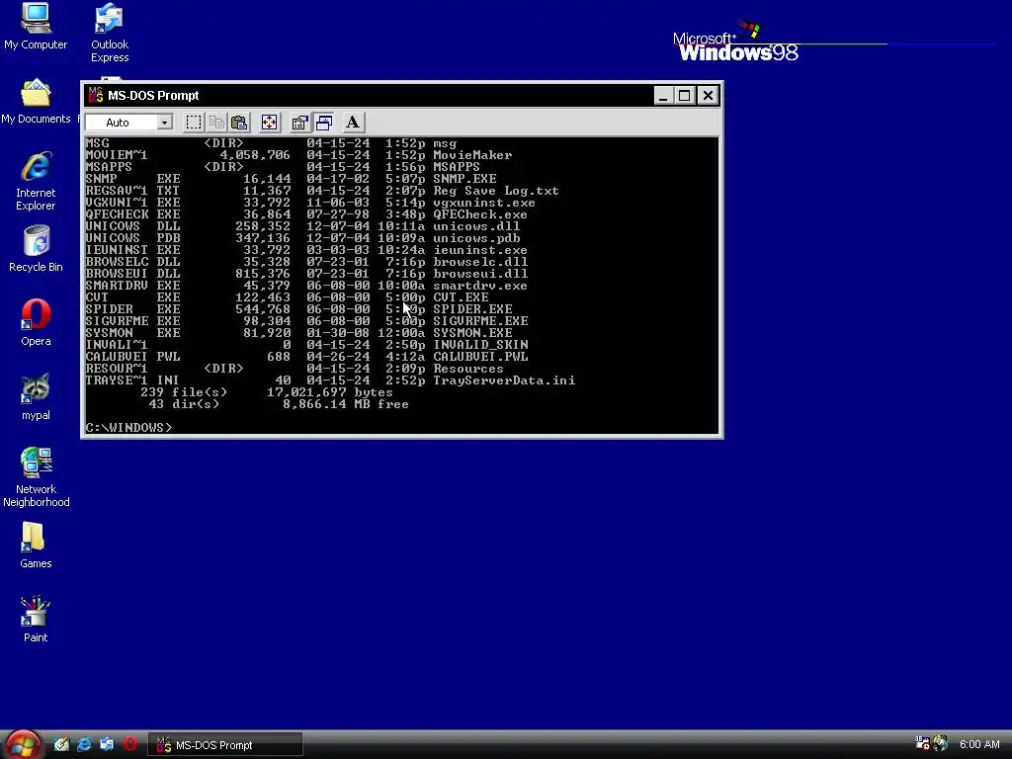Open Outlook Express desktop icon
The image size is (1012, 759).
coord(109,33)
